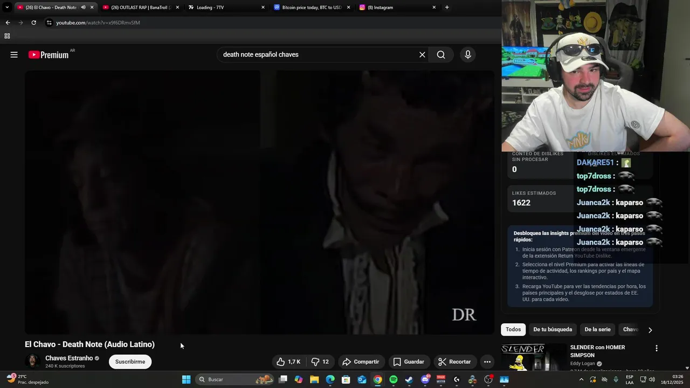
Task: Like the video with thumbs up
Action: pos(288,362)
